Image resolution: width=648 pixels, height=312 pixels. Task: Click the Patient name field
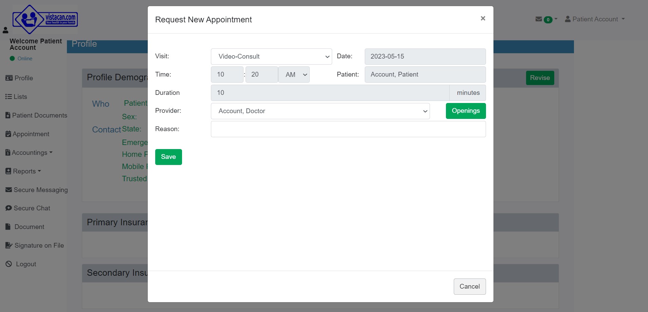pyautogui.click(x=425, y=75)
